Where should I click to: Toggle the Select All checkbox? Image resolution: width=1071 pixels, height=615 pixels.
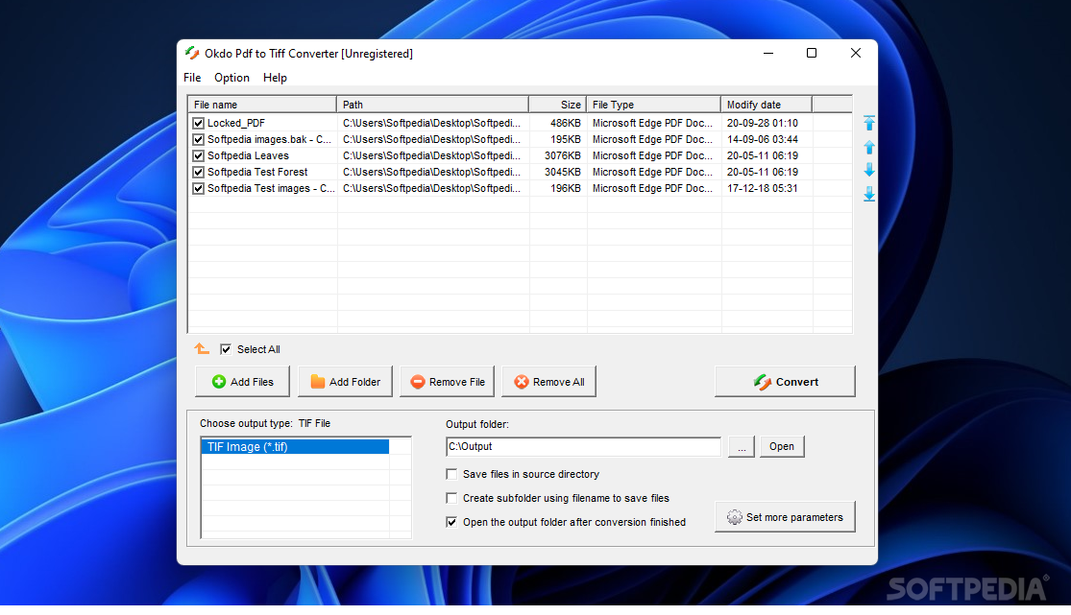click(226, 349)
